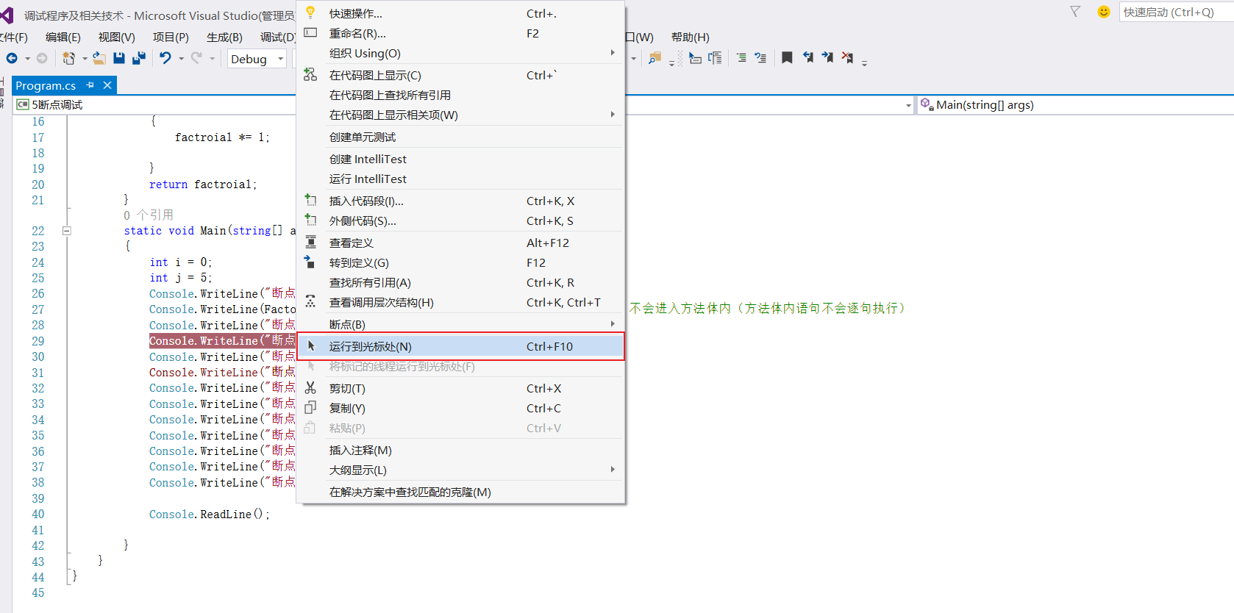Screen dimensions: 1234x613
Task: Open the navigate backward history dropdown
Action: [27, 59]
